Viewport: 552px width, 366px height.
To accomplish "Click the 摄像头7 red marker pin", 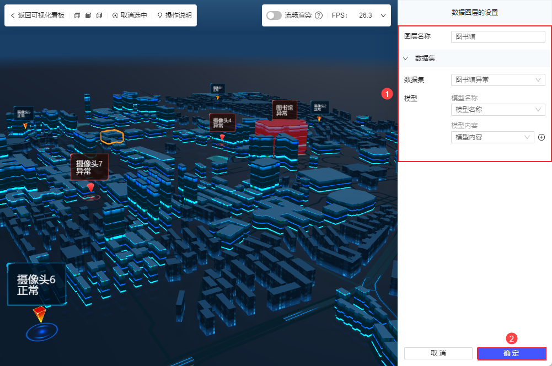I will [90, 187].
